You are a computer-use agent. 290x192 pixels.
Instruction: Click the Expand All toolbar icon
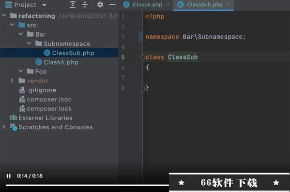click(73, 5)
